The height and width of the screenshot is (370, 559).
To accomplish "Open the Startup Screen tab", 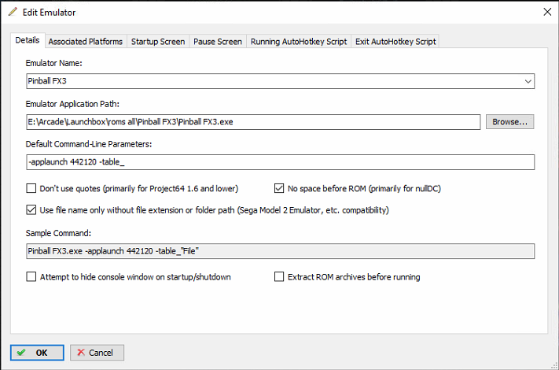I will 158,42.
